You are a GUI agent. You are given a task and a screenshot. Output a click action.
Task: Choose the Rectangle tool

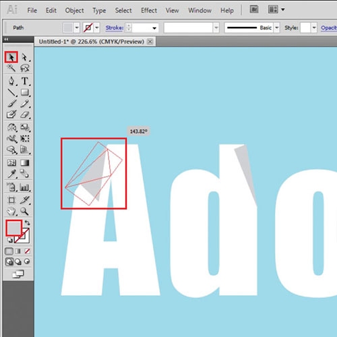click(25, 92)
